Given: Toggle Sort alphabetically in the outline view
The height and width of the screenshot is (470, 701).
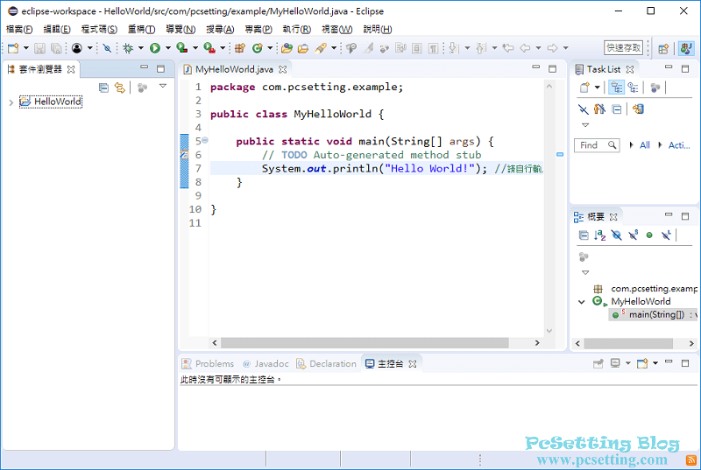Looking at the screenshot, I should [600, 235].
